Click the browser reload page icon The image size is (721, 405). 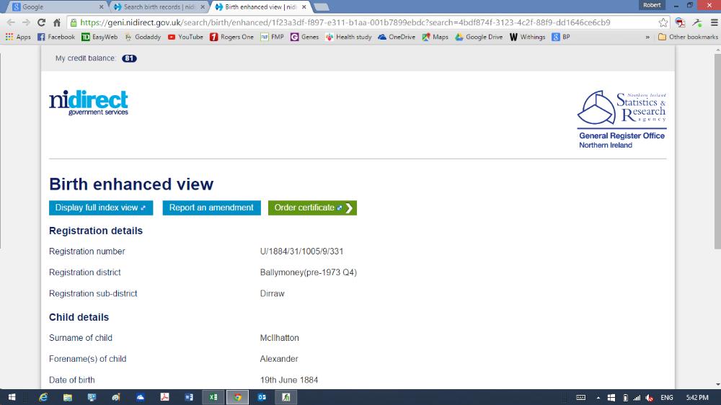tap(41, 22)
